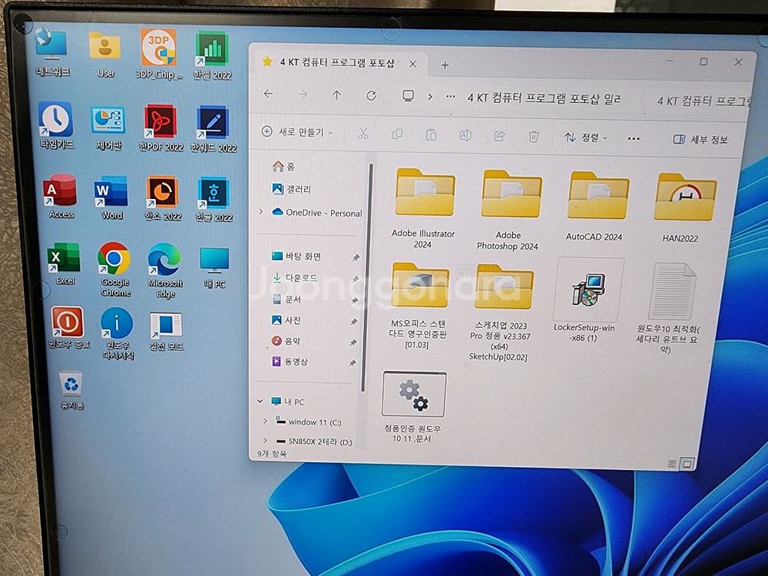Expand OneDrive - Personal in the sidebar
Viewport: 768px width, 576px height.
pos(262,212)
